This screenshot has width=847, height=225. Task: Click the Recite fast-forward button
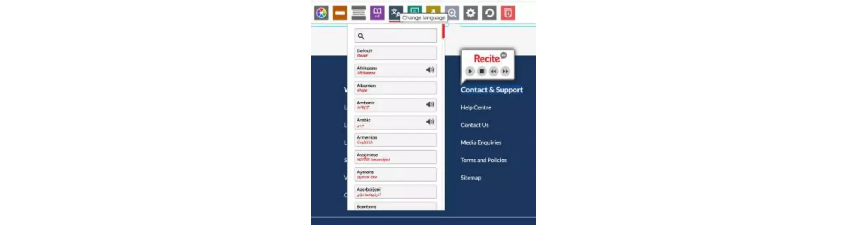coord(505,71)
